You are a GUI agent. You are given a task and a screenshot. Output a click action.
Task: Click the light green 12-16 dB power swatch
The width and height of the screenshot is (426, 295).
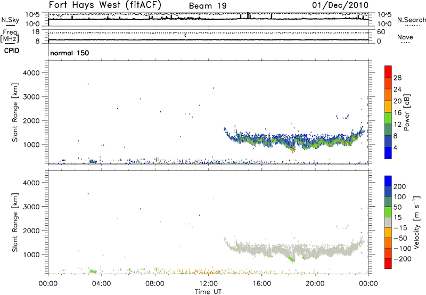pos(388,118)
